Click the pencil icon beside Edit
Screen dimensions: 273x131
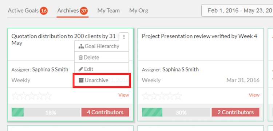tap(81, 69)
